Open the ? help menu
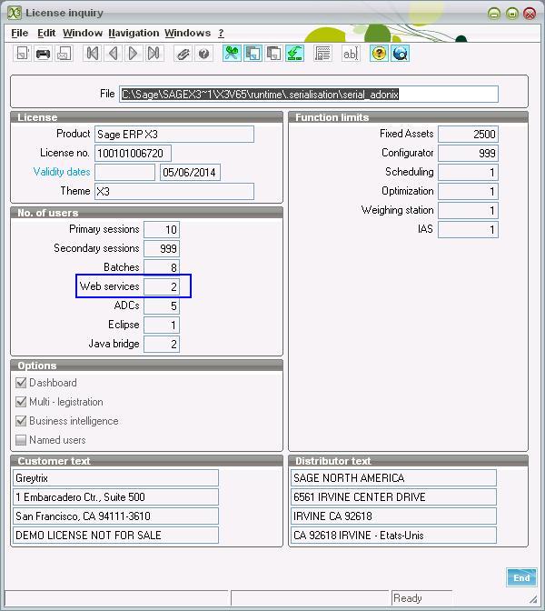Image resolution: width=545 pixels, height=611 pixels. (221, 33)
